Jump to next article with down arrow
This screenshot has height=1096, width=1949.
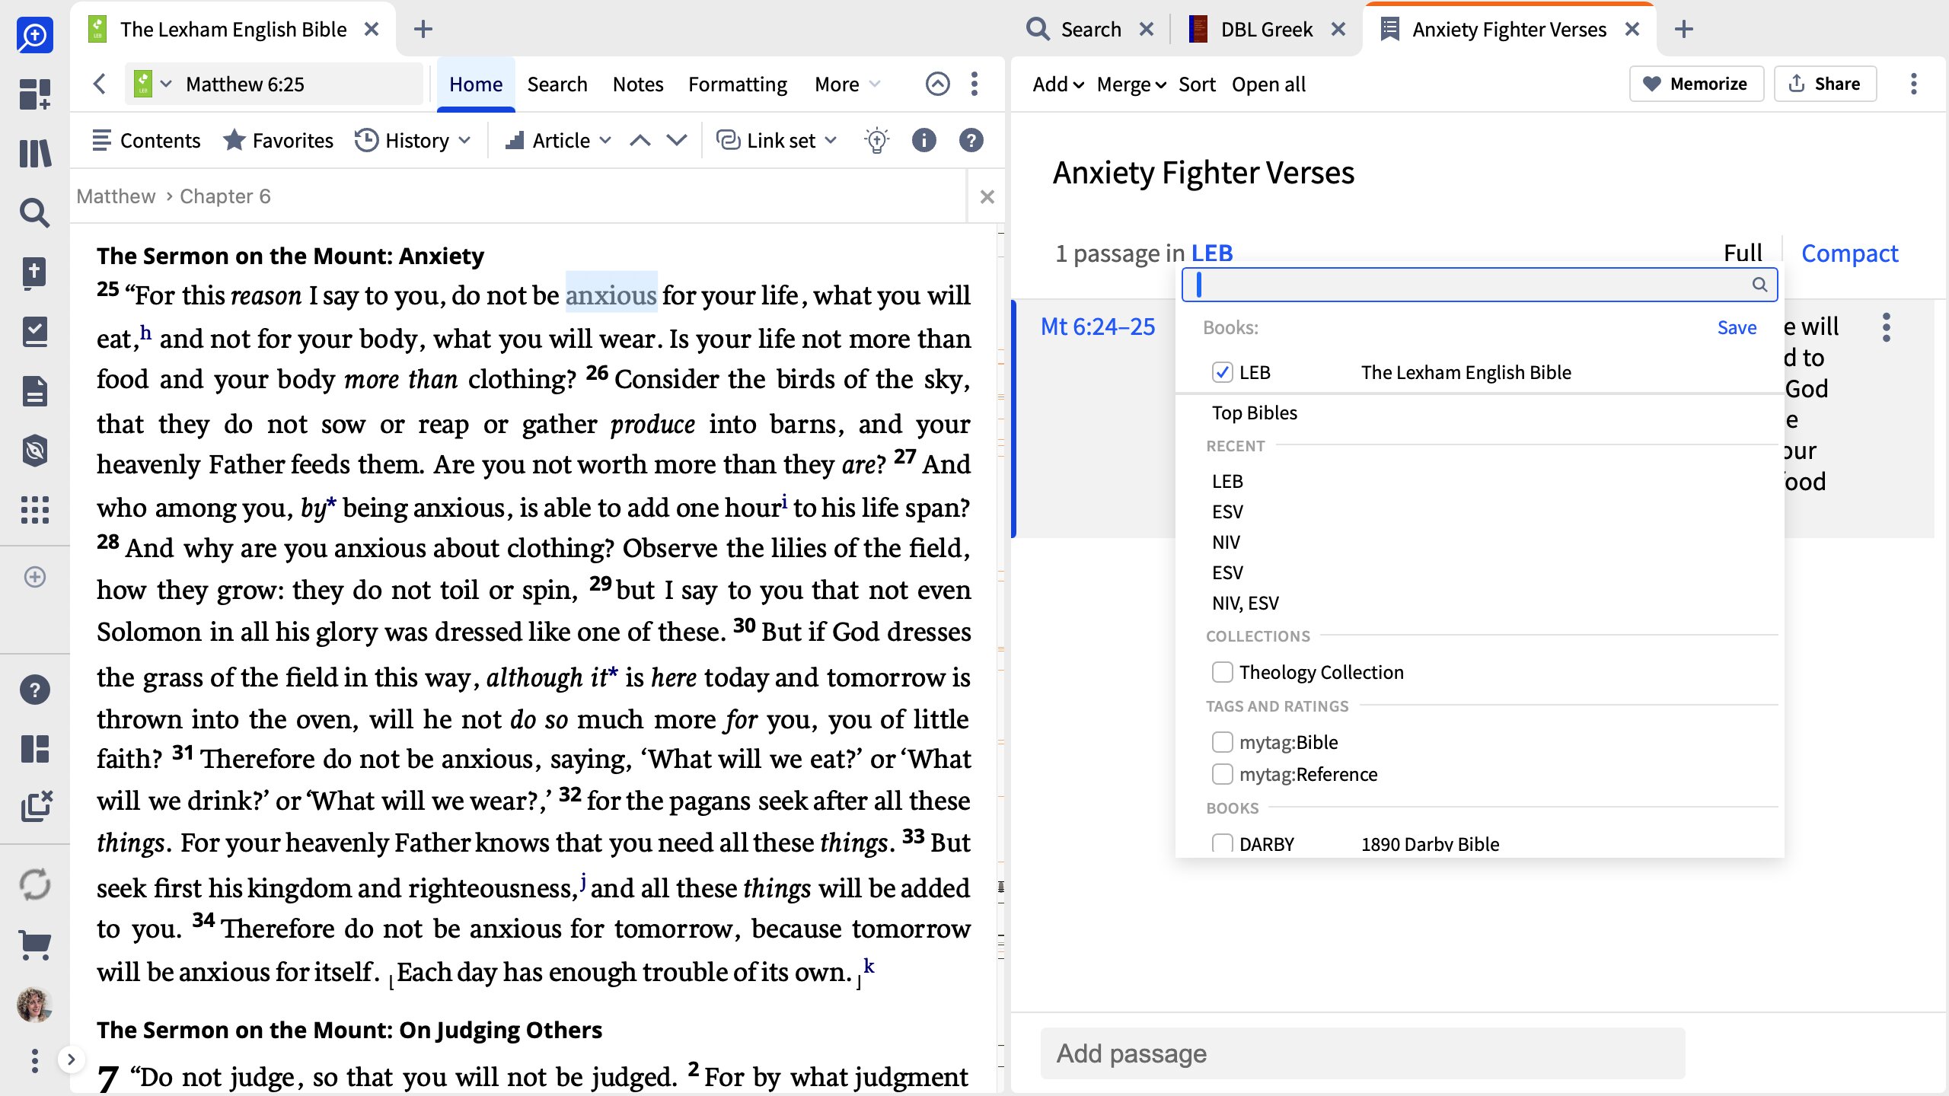[677, 141]
